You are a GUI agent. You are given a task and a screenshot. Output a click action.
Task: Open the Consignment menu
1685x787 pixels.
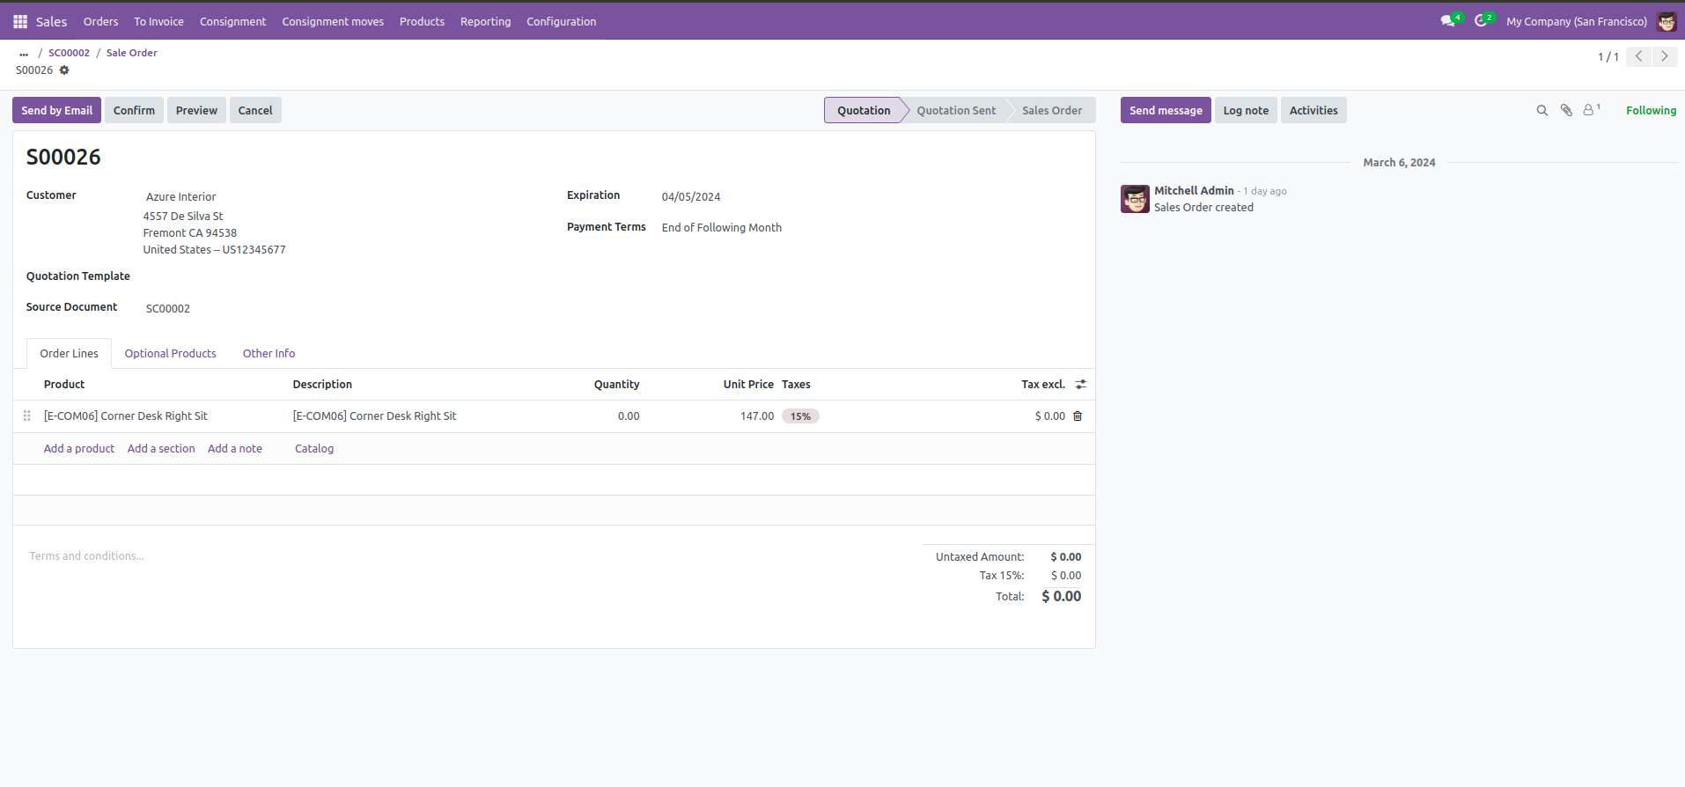point(232,21)
